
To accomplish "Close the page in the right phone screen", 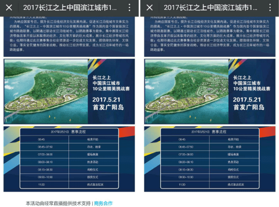I will click(149, 8).
